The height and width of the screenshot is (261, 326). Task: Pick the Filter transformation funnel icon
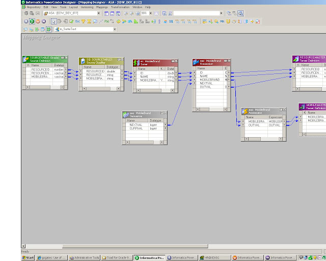83,21
